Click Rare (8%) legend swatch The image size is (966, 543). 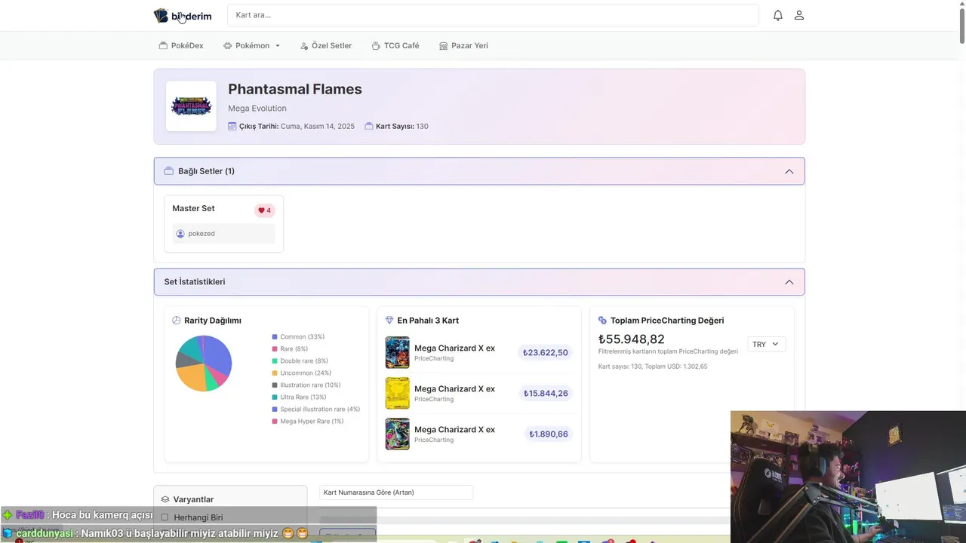(275, 349)
